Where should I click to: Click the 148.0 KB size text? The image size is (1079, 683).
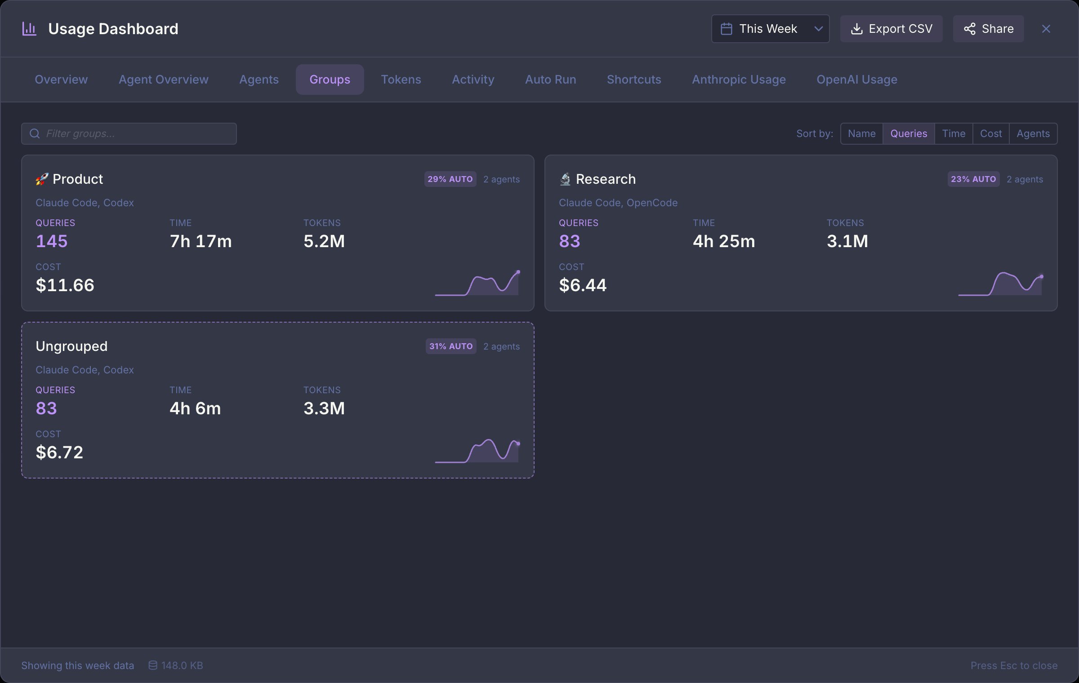pyautogui.click(x=182, y=665)
